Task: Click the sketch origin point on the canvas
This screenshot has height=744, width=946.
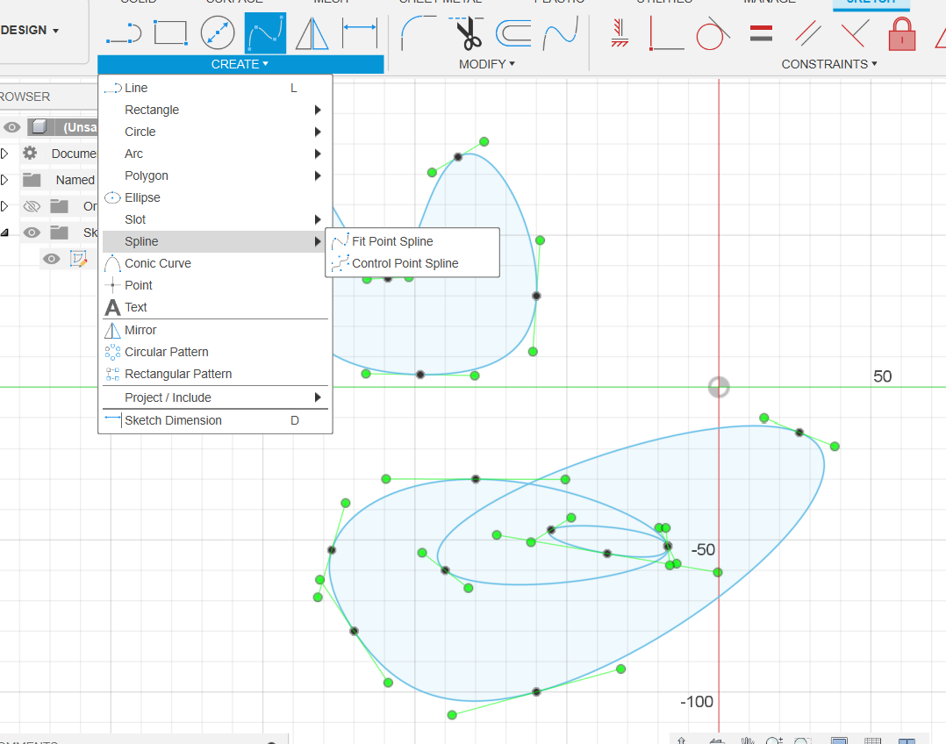Action: click(719, 387)
